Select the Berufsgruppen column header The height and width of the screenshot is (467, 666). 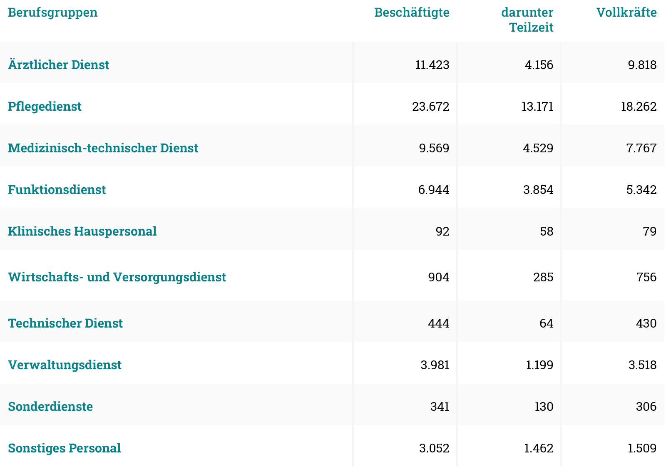pyautogui.click(x=53, y=12)
